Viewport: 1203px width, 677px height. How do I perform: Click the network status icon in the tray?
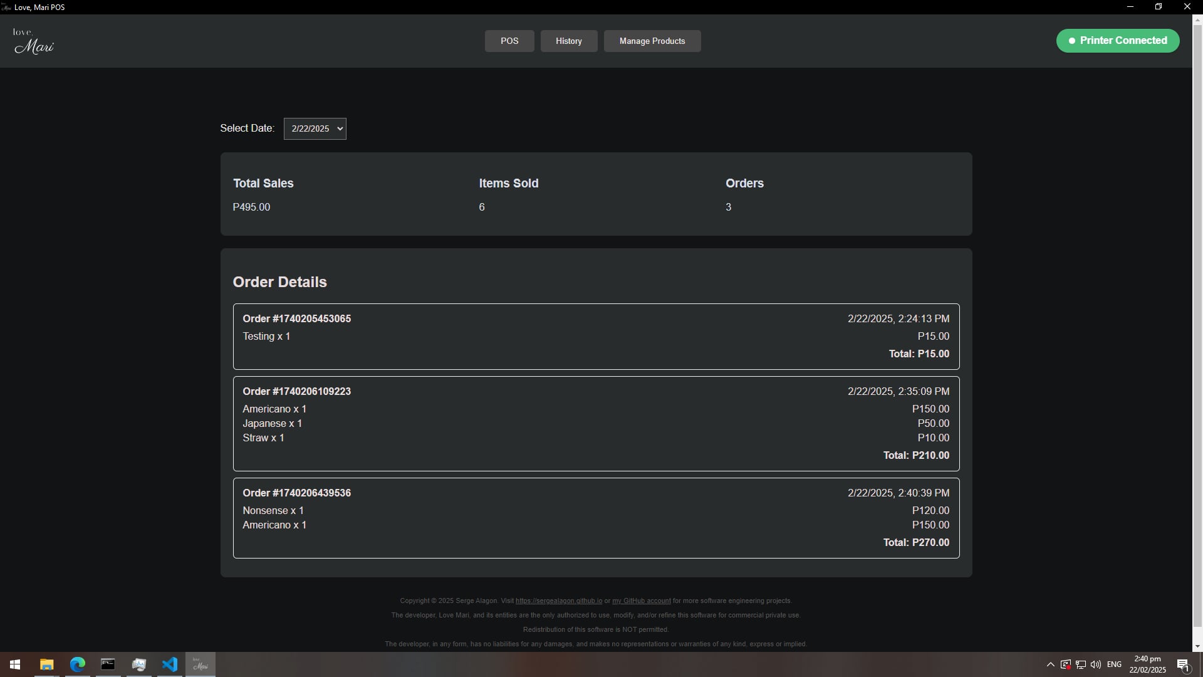(x=1081, y=664)
